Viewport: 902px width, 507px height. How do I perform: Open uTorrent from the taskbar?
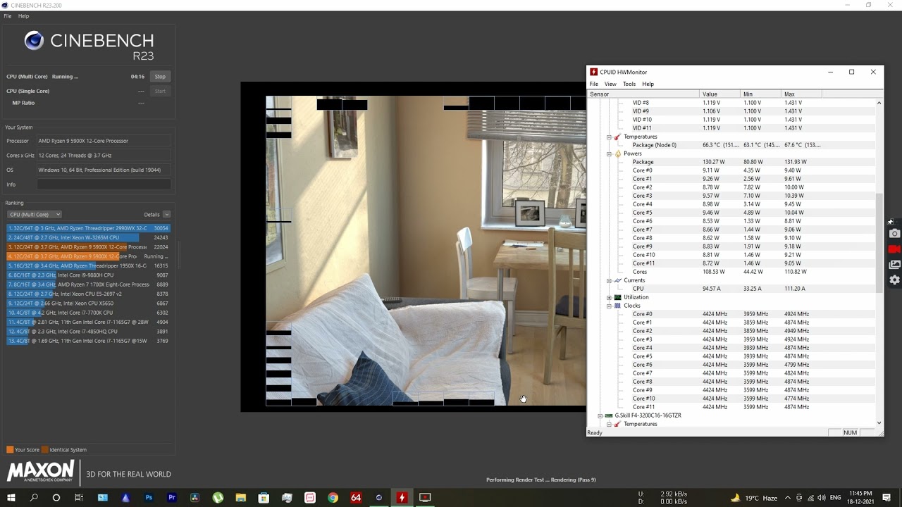pyautogui.click(x=218, y=498)
